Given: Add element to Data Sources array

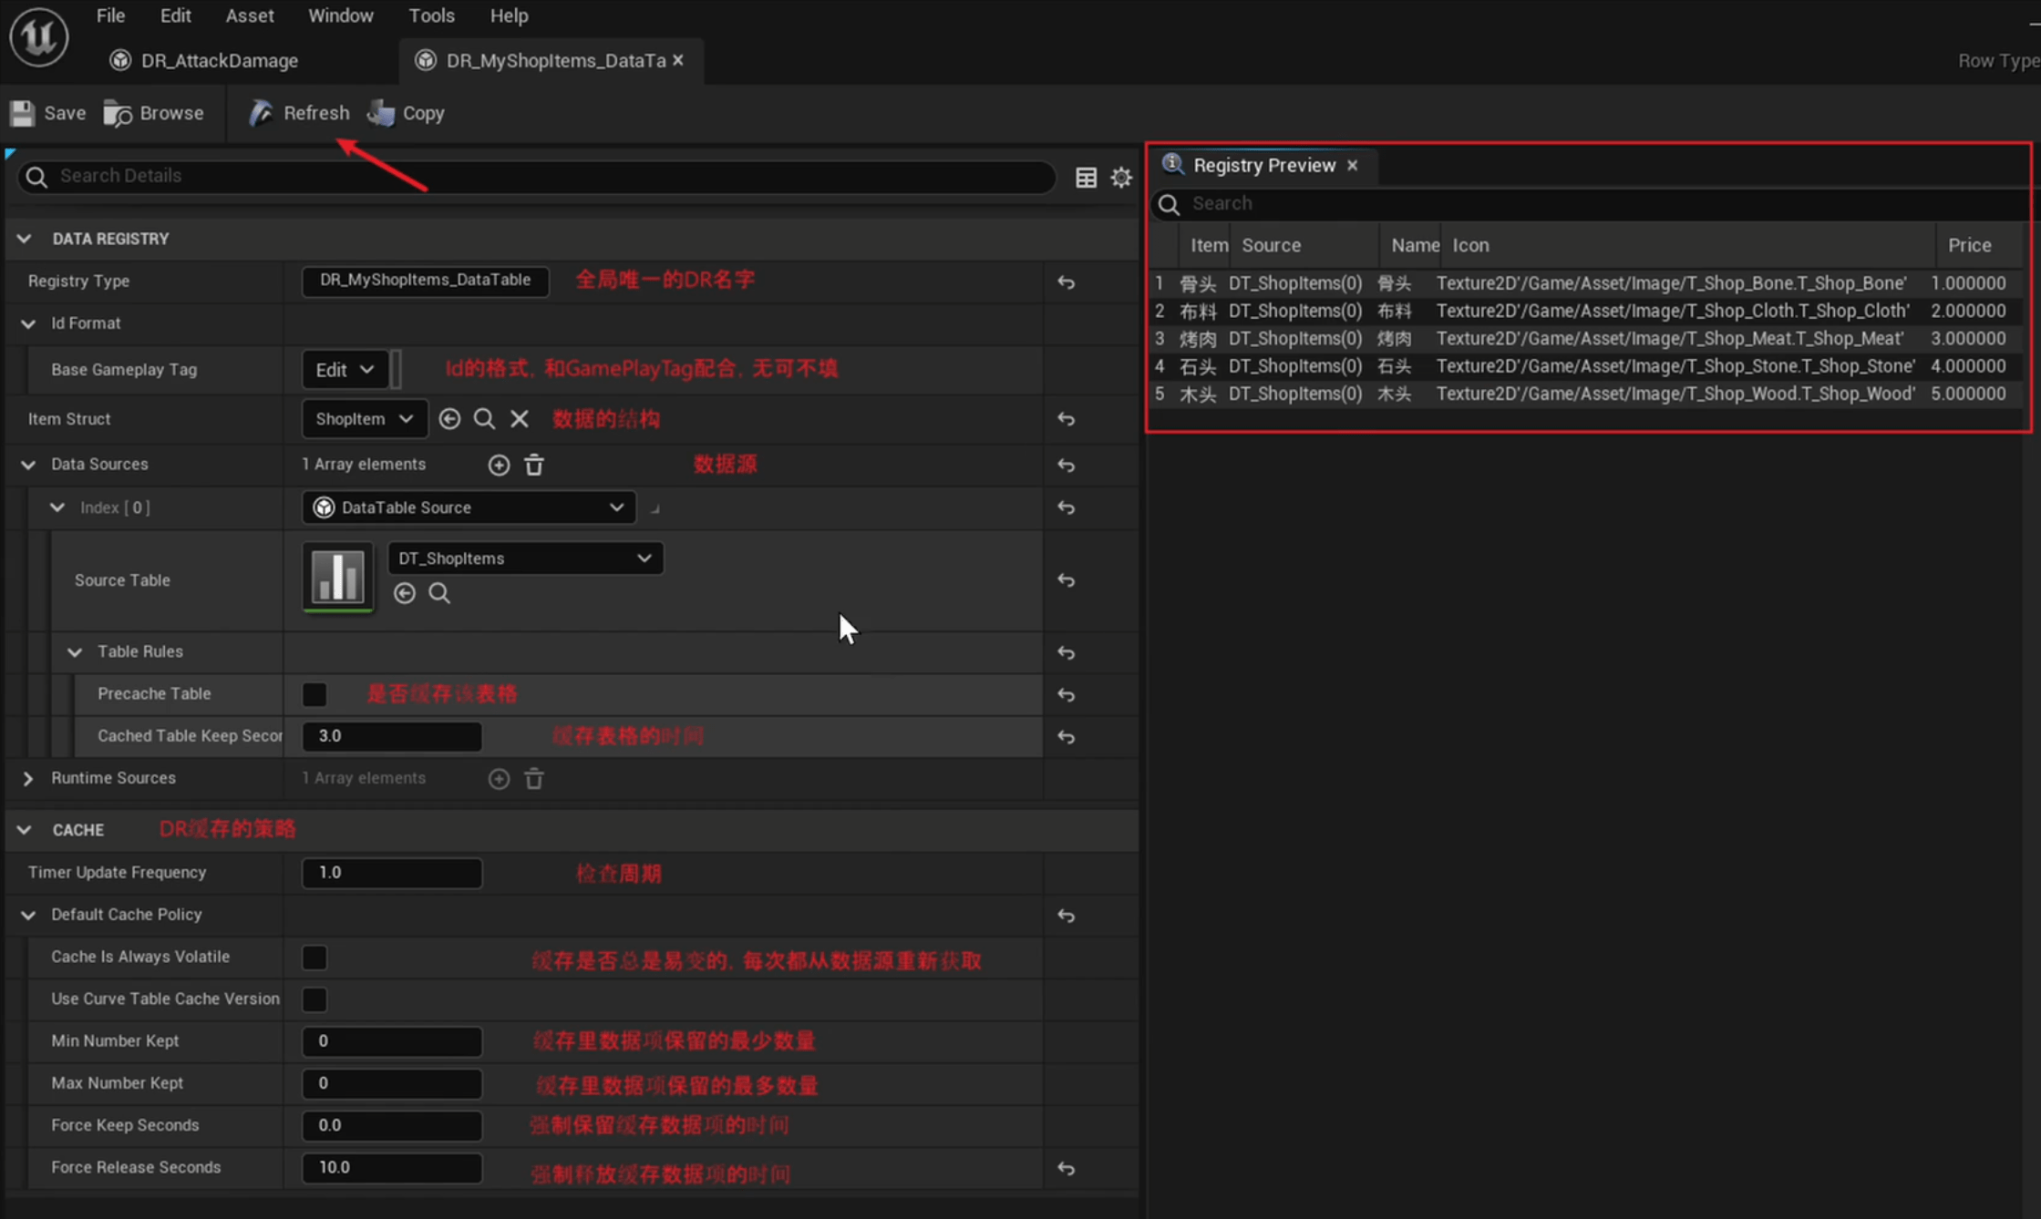Looking at the screenshot, I should click(x=499, y=465).
